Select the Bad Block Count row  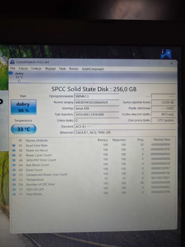pyautogui.click(x=93, y=164)
